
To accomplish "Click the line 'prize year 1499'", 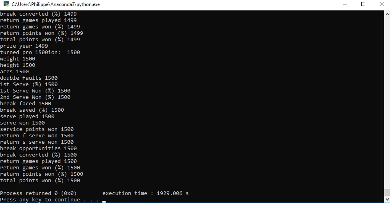I will pos(24,46).
